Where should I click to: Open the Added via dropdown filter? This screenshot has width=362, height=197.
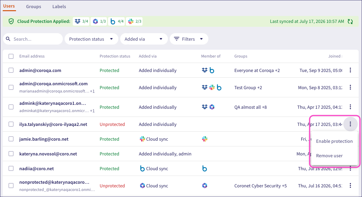pyautogui.click(x=144, y=39)
